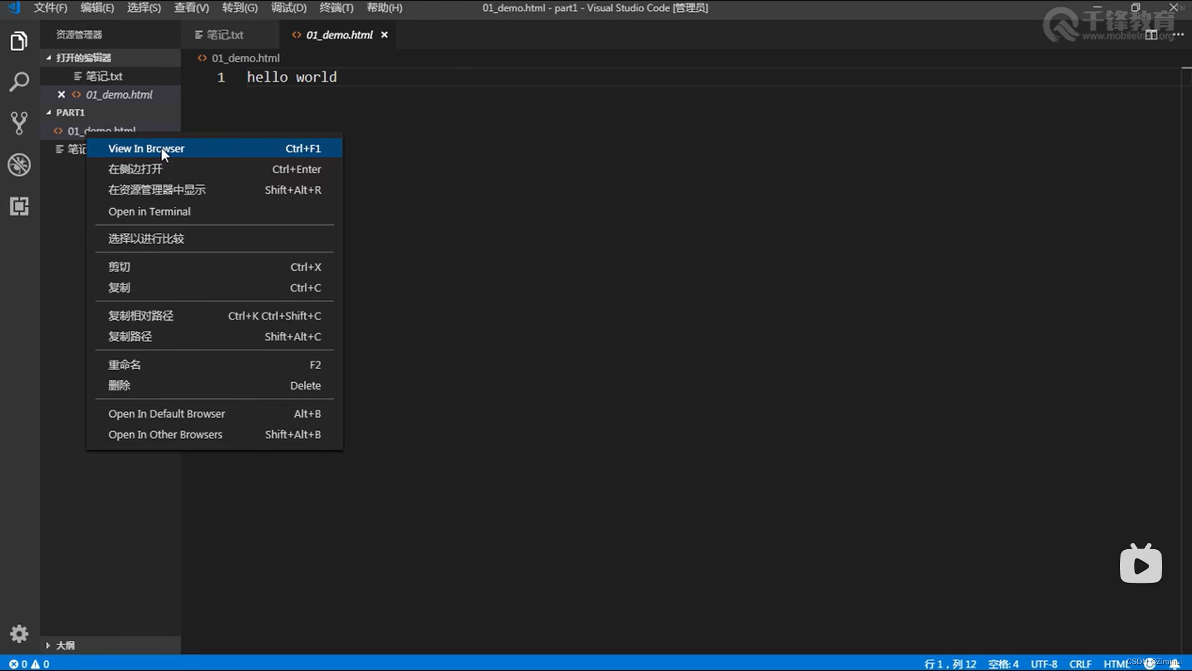Open the editor more actions ellipsis
Screen dimensions: 1192x671
pyautogui.click(x=1178, y=35)
